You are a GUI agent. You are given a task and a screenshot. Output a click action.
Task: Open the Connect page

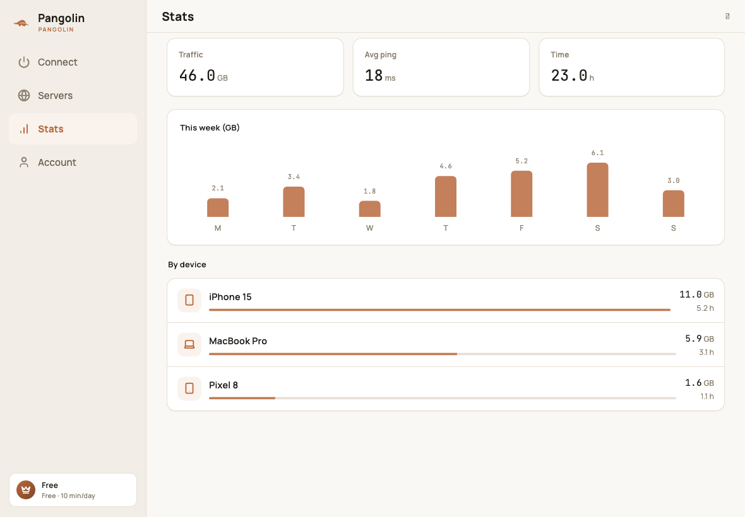coord(73,62)
